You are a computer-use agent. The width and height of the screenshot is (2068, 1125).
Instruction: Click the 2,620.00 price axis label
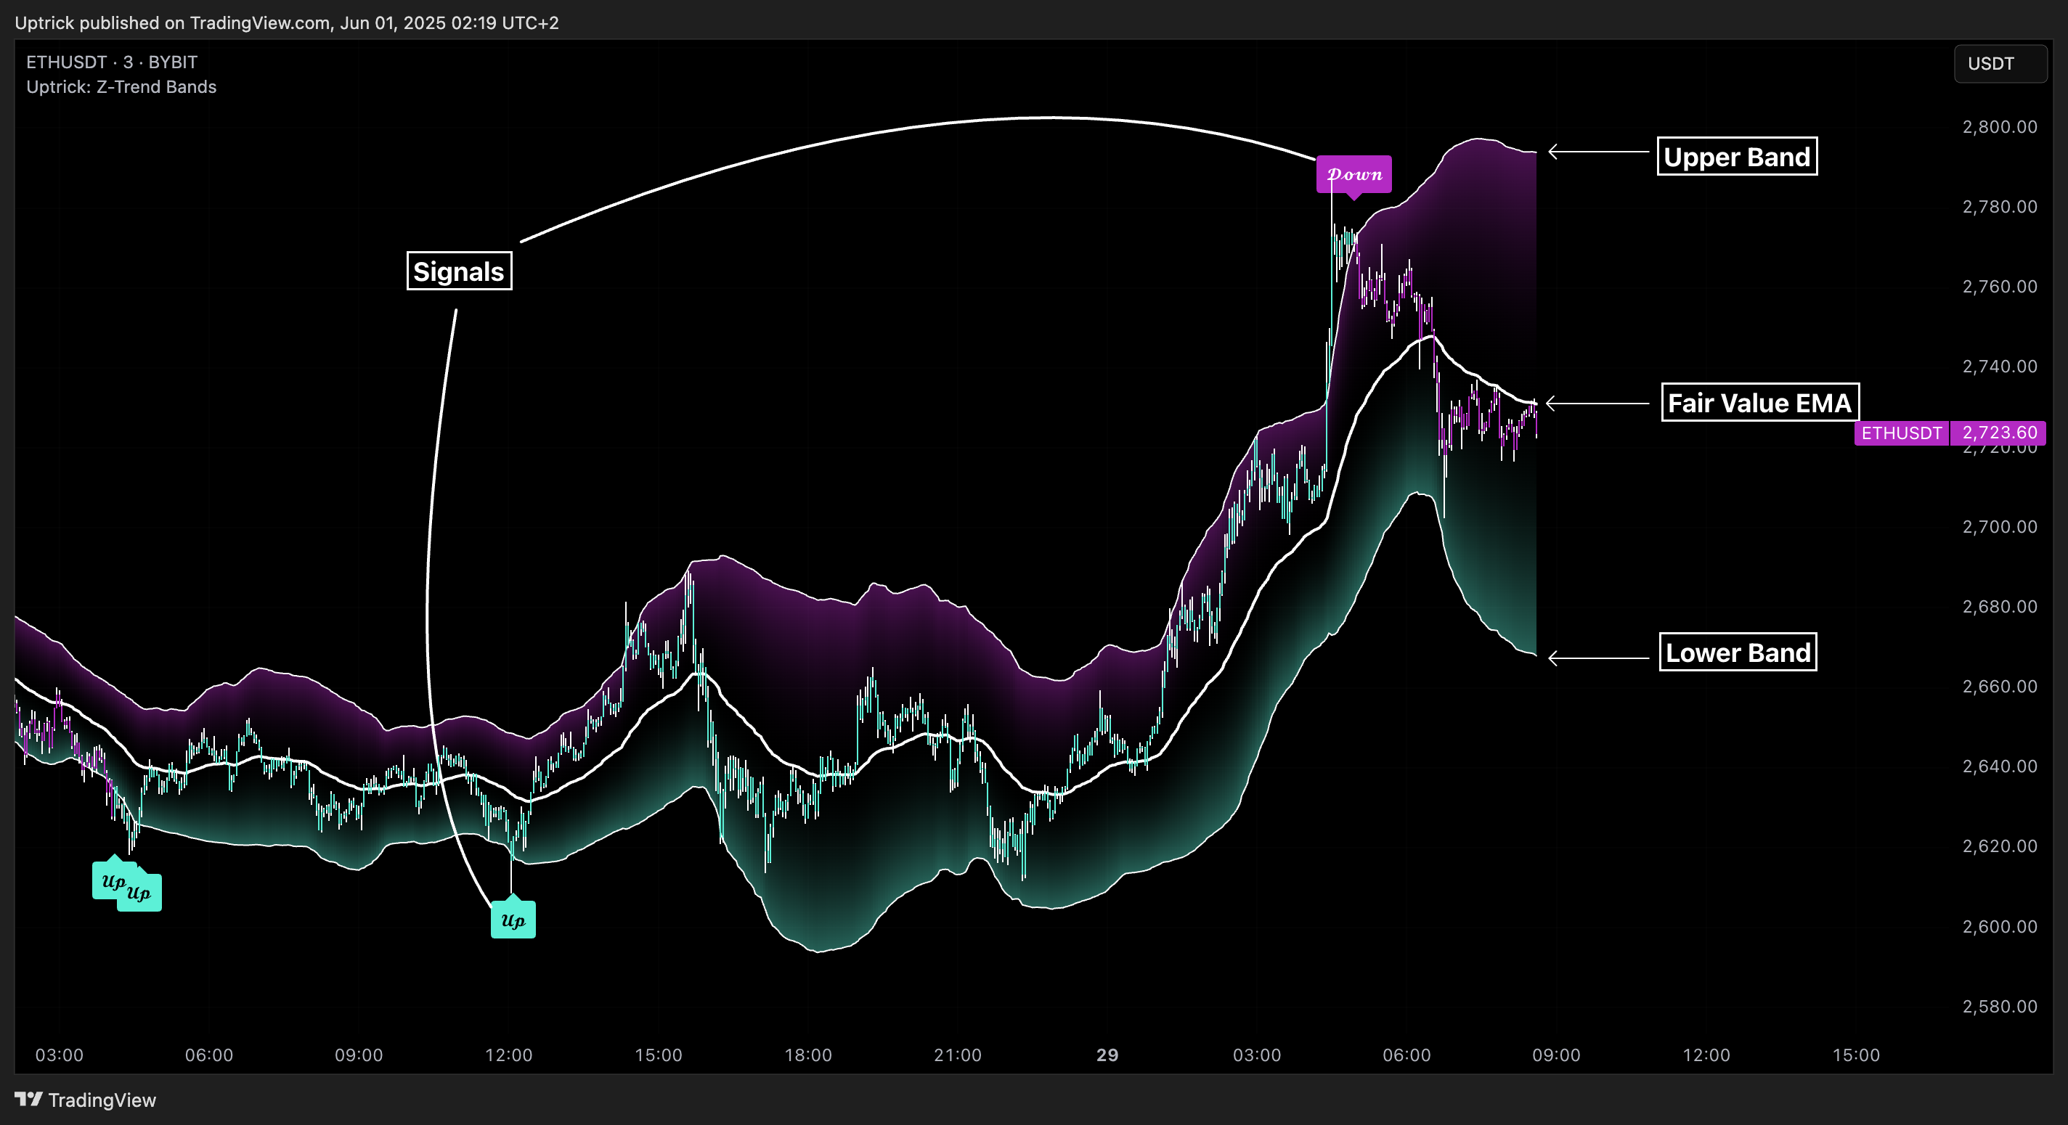2000,846
